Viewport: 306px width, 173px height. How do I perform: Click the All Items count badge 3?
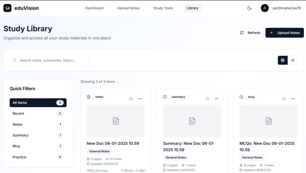point(60,103)
